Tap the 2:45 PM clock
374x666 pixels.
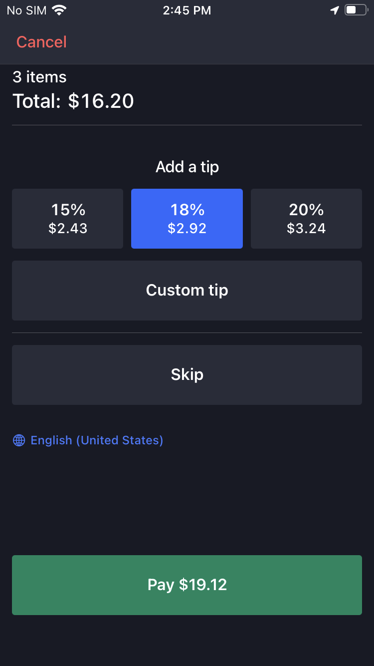tap(187, 10)
